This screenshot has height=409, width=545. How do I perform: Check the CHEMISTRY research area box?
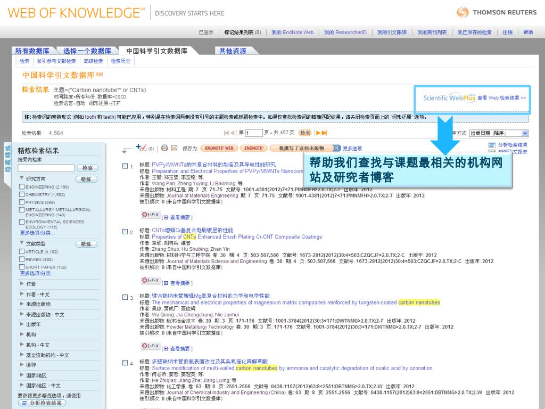21,194
